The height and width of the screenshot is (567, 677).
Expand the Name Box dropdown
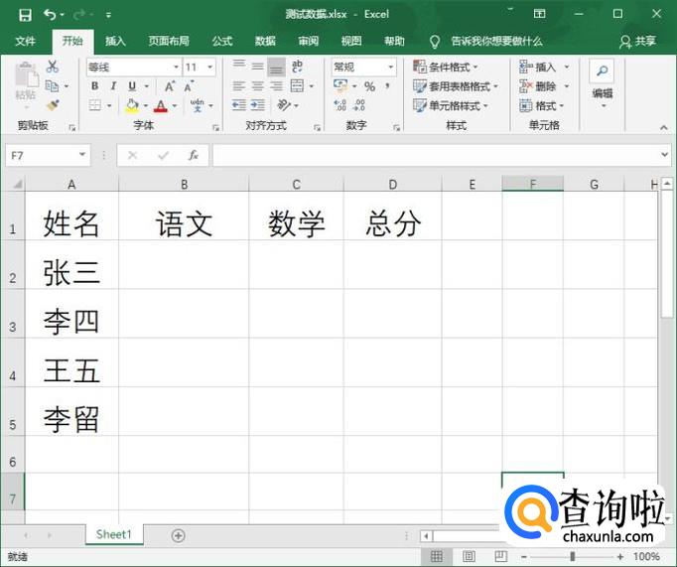[x=82, y=155]
